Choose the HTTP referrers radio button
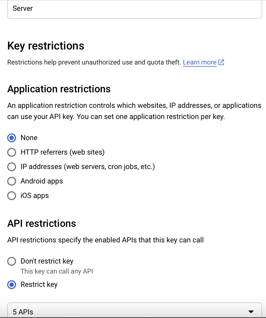Image resolution: width=266 pixels, height=318 pixels. (x=12, y=152)
